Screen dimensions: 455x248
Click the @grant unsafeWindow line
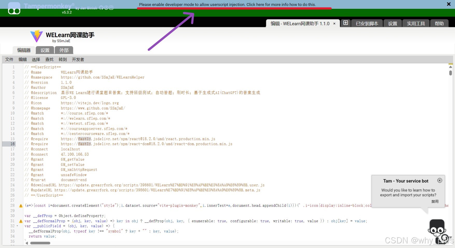[x=55, y=175]
